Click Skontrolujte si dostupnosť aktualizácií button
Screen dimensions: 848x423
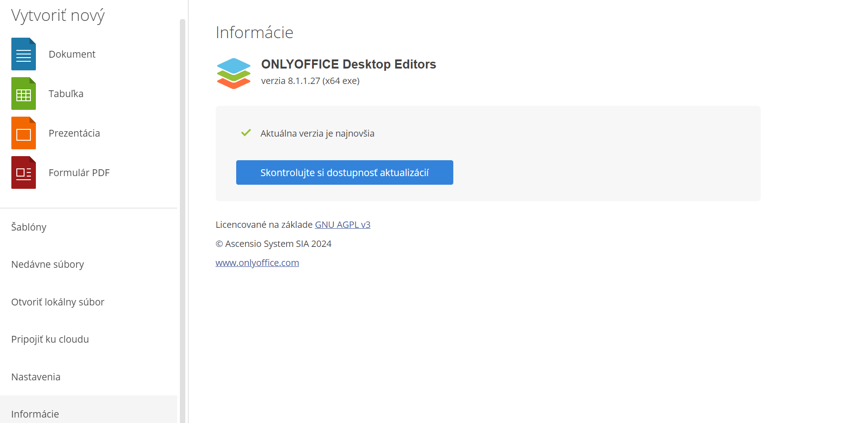[345, 172]
